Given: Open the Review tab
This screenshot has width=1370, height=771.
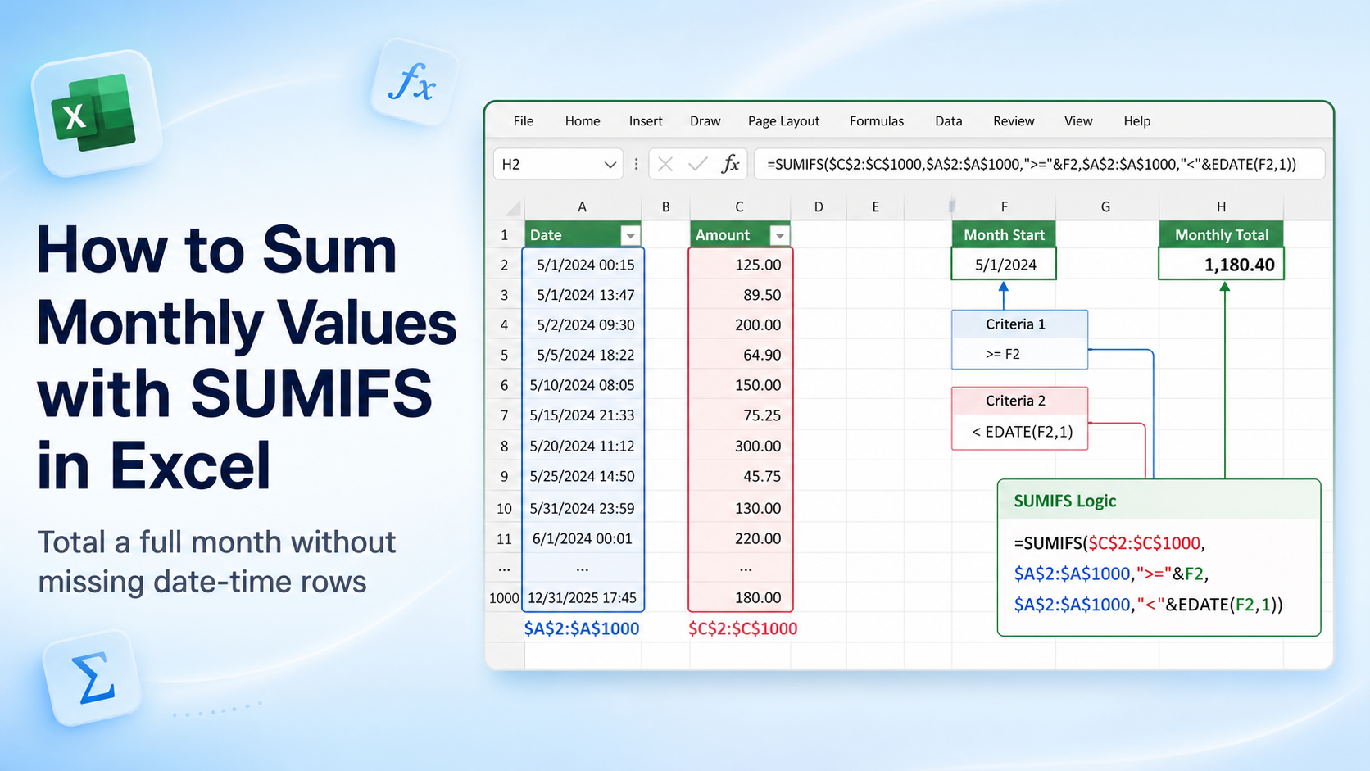Looking at the screenshot, I should tap(1014, 120).
